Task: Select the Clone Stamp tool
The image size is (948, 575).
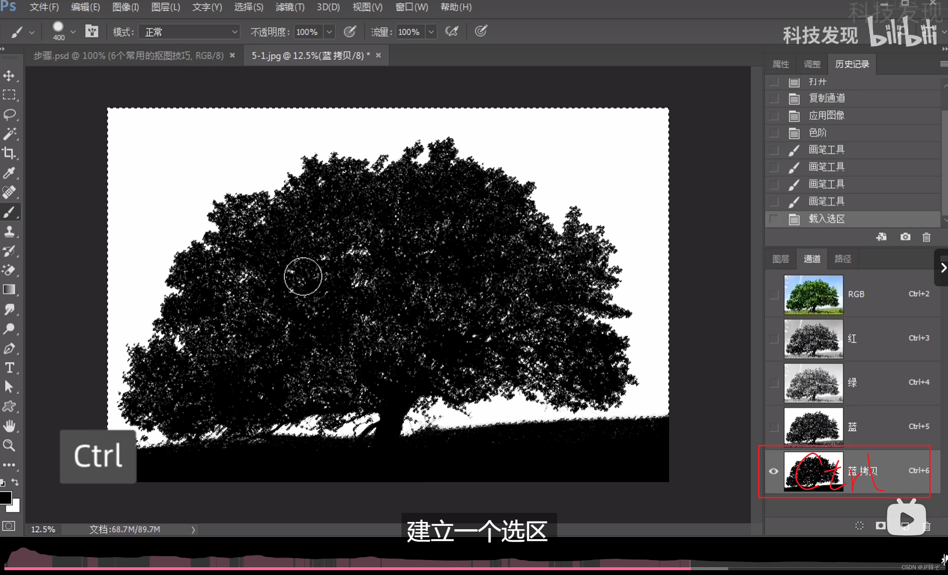Action: 9,231
